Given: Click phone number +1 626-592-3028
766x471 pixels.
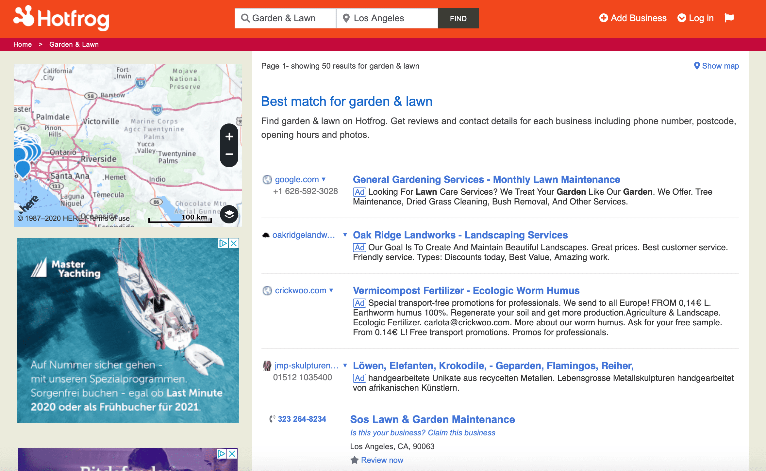Looking at the screenshot, I should point(305,191).
